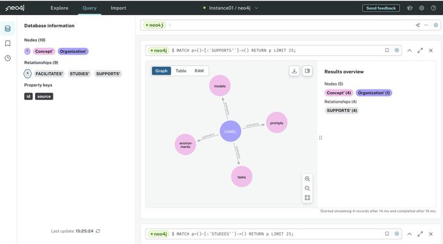This screenshot has height=244, width=443.
Task: Fit the graph to screen
Action: coord(307,198)
